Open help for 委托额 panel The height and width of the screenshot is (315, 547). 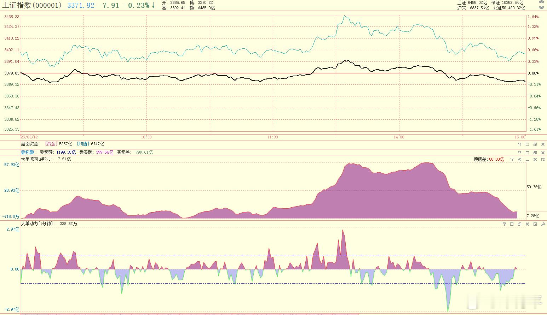tap(520, 153)
